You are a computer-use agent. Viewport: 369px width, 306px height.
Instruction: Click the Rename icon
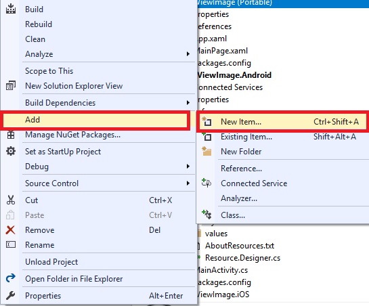pyautogui.click(x=11, y=245)
